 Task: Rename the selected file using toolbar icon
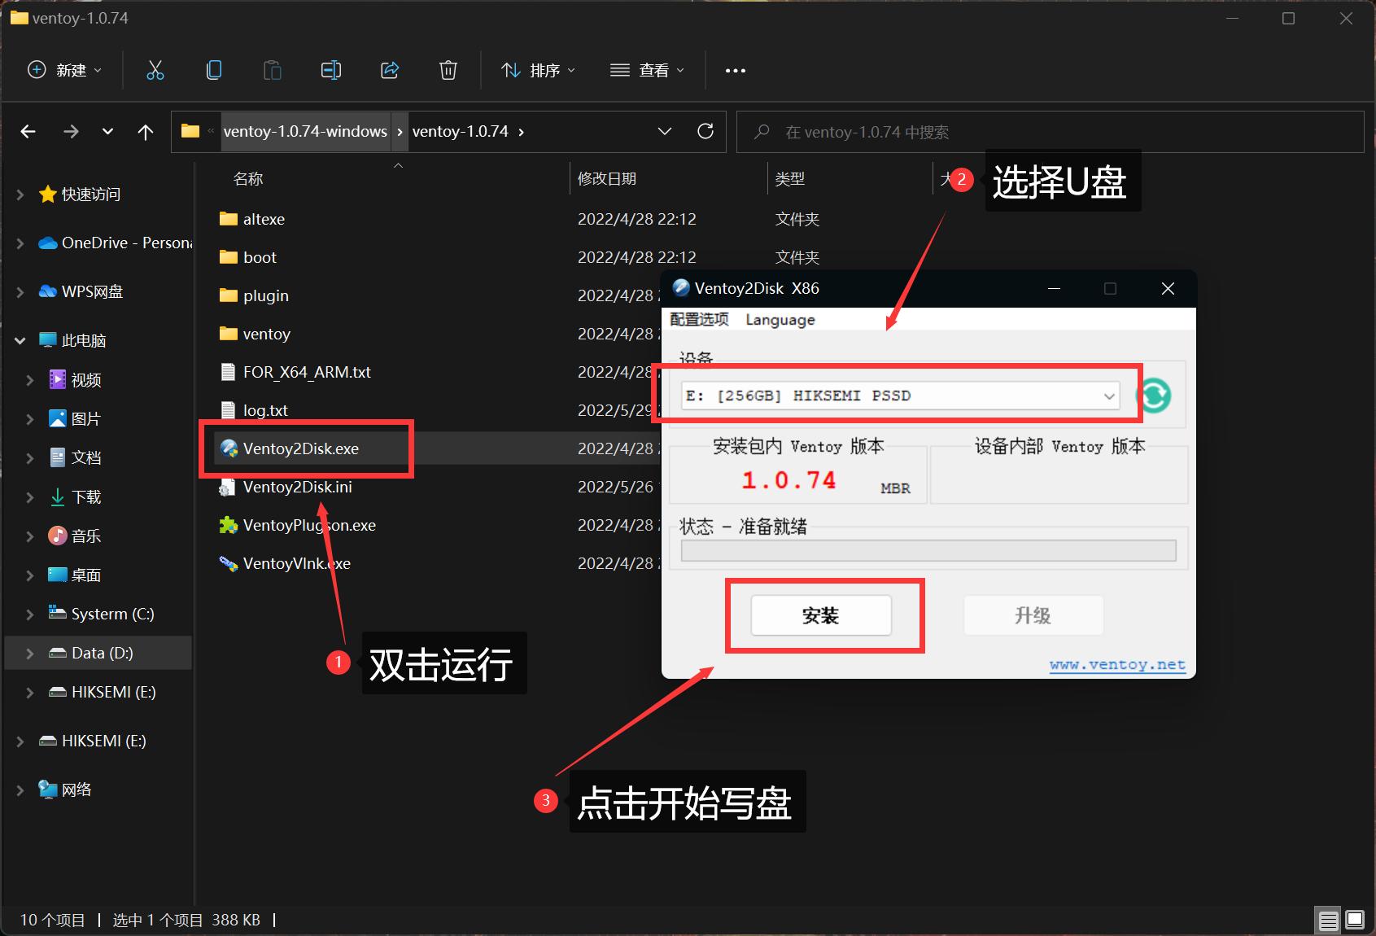click(331, 70)
